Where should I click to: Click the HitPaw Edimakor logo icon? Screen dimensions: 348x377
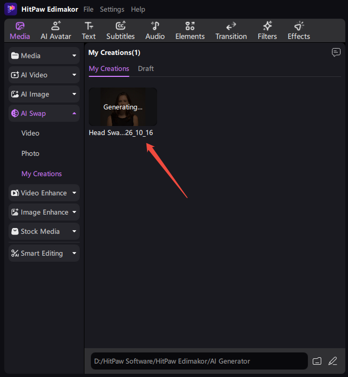pos(11,9)
